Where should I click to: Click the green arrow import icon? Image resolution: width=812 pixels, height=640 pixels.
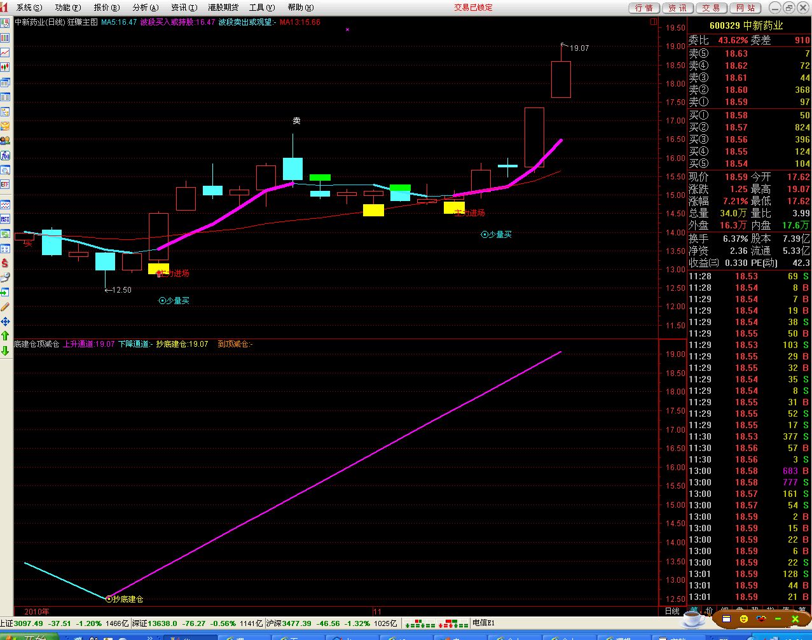5,291
